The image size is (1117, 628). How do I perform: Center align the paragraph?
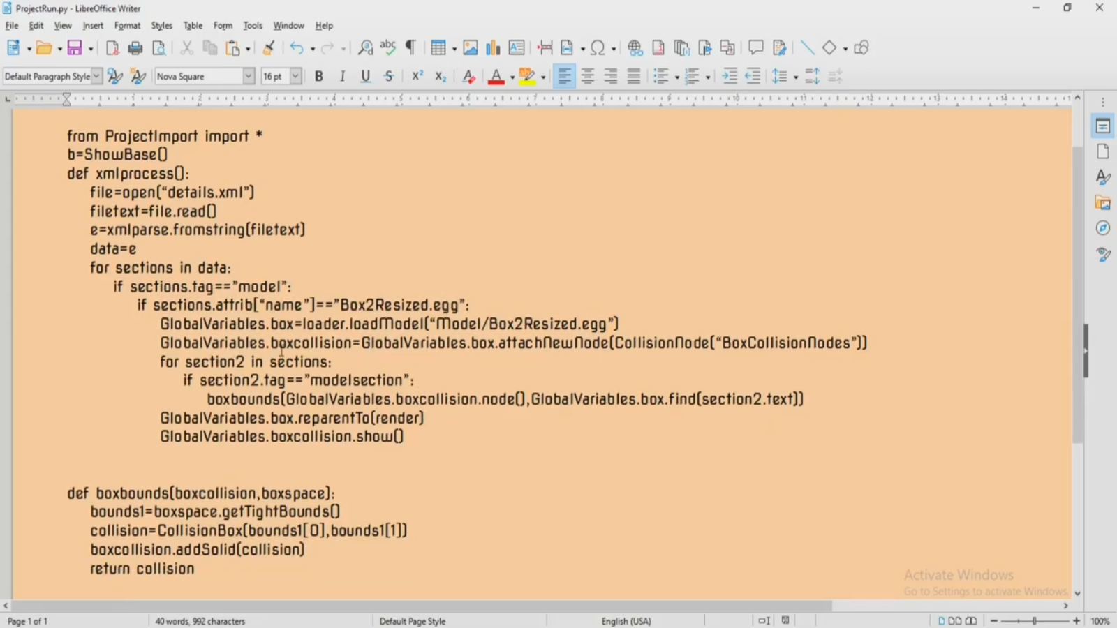(x=588, y=76)
